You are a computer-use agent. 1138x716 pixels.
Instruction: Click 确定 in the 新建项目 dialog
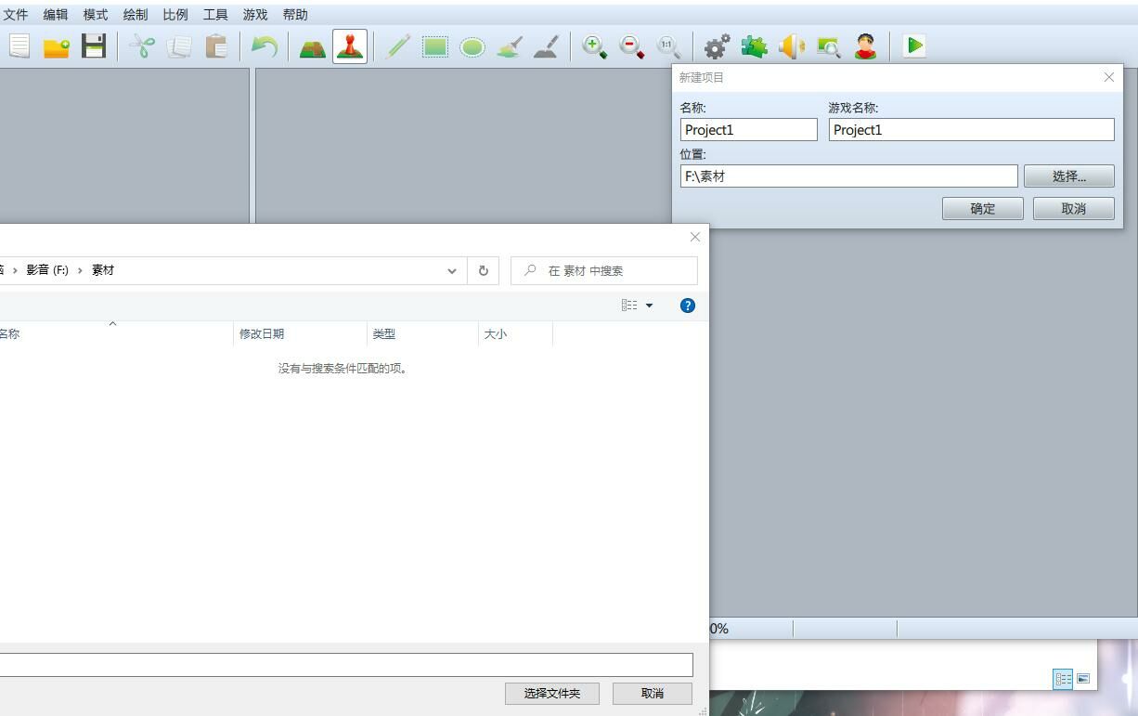click(982, 209)
